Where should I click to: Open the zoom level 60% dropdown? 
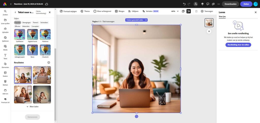175,11
